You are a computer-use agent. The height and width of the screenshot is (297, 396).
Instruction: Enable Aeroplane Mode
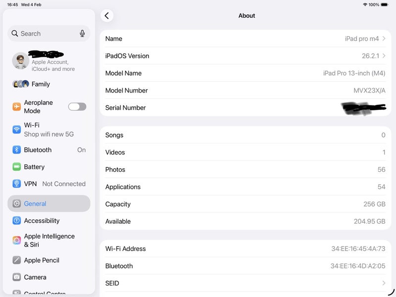[77, 106]
